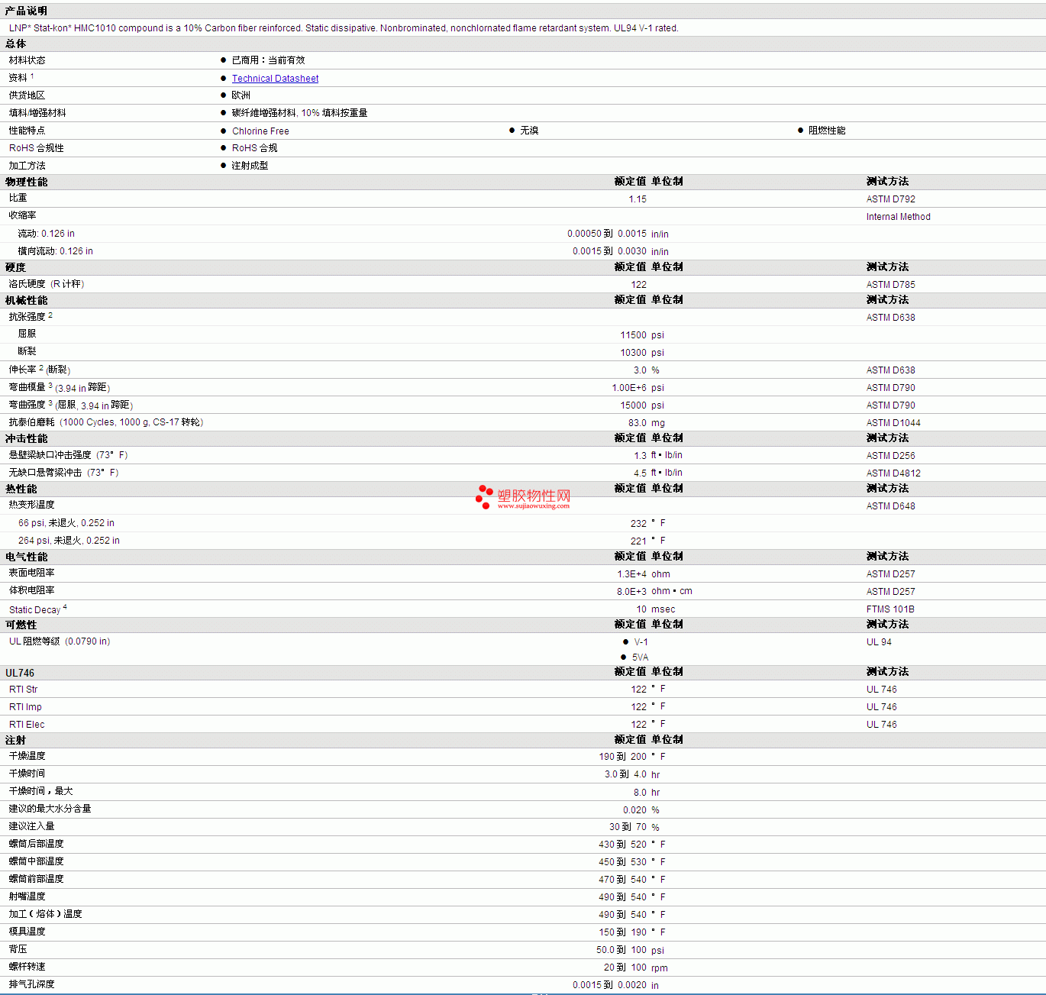The image size is (1046, 995).
Task: Select the RTI Imp row label
Action: [x=25, y=707]
